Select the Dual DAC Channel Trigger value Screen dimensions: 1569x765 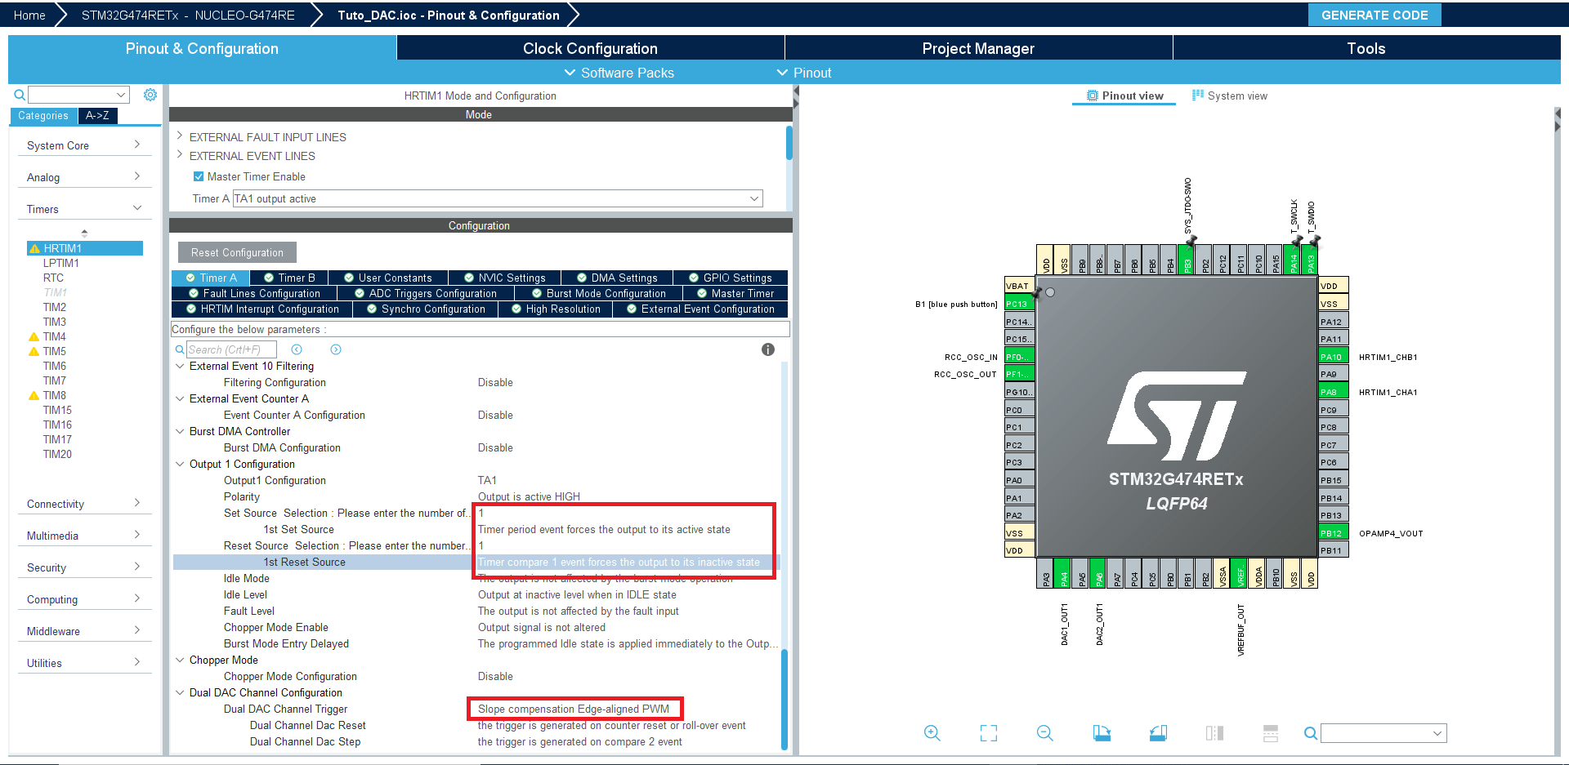point(574,709)
